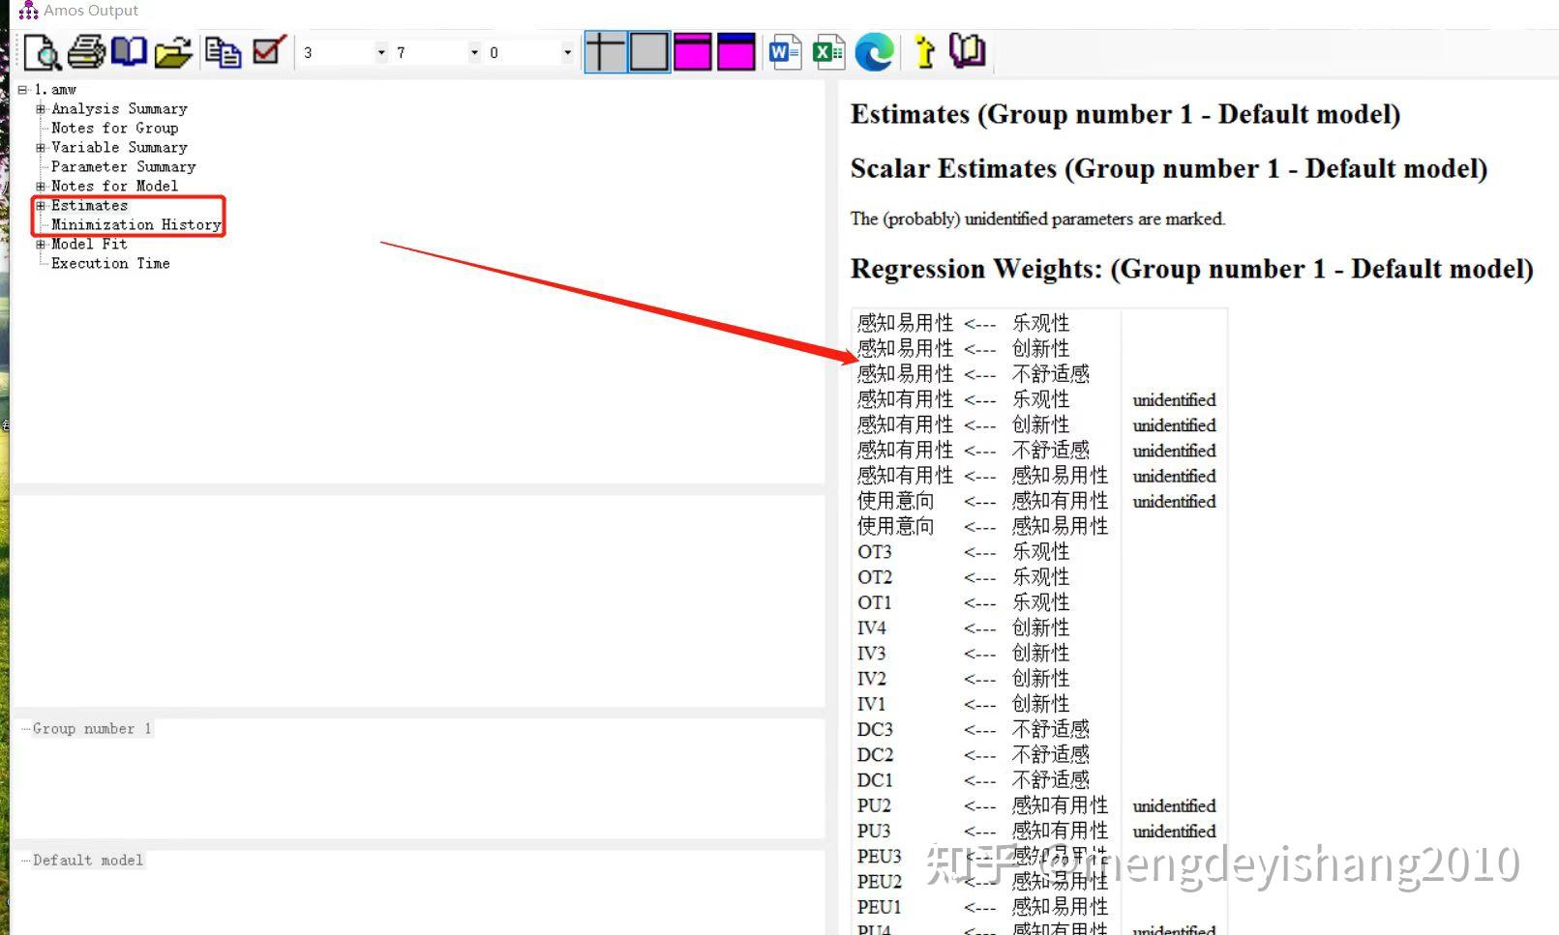Expand the Model Fit node

(x=41, y=244)
